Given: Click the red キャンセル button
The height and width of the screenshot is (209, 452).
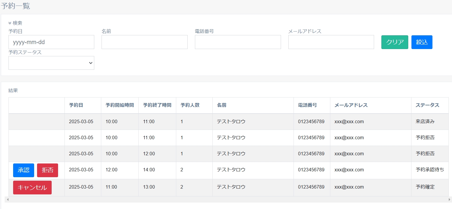Looking at the screenshot, I should [x=32, y=188].
